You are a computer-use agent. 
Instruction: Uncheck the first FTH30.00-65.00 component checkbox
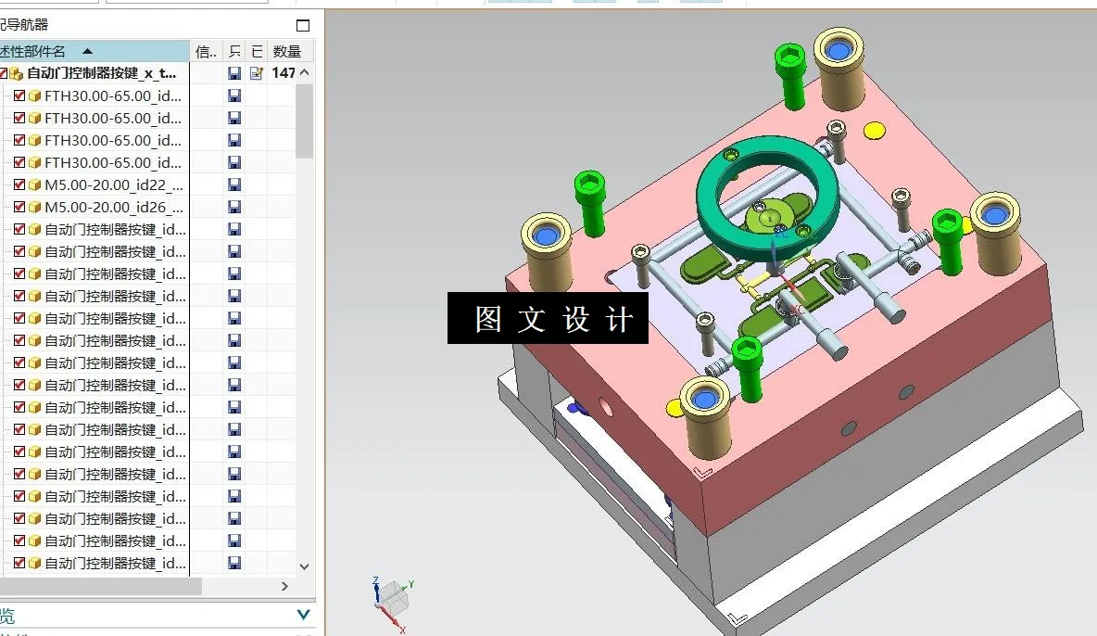pyautogui.click(x=18, y=95)
